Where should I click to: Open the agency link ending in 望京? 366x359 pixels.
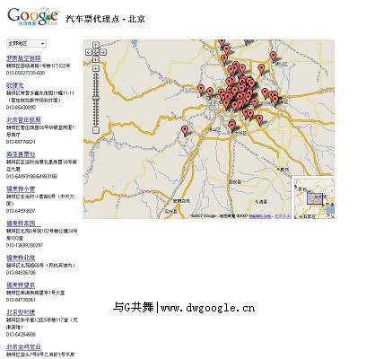point(21,285)
